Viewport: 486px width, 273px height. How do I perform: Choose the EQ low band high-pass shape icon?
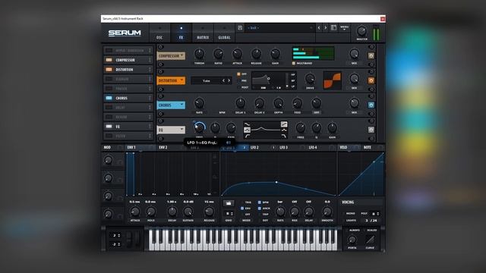click(x=247, y=136)
